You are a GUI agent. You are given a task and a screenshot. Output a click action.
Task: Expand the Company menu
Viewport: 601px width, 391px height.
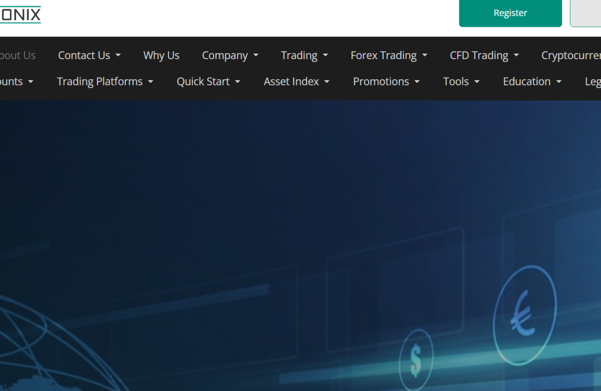point(230,56)
